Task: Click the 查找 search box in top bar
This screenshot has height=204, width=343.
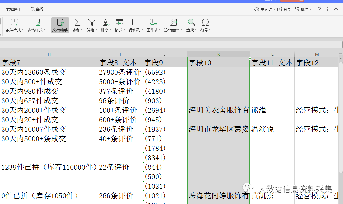Action: click(x=37, y=9)
